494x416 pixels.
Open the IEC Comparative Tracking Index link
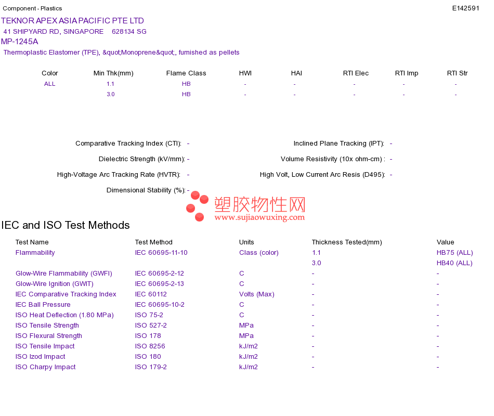point(66,294)
